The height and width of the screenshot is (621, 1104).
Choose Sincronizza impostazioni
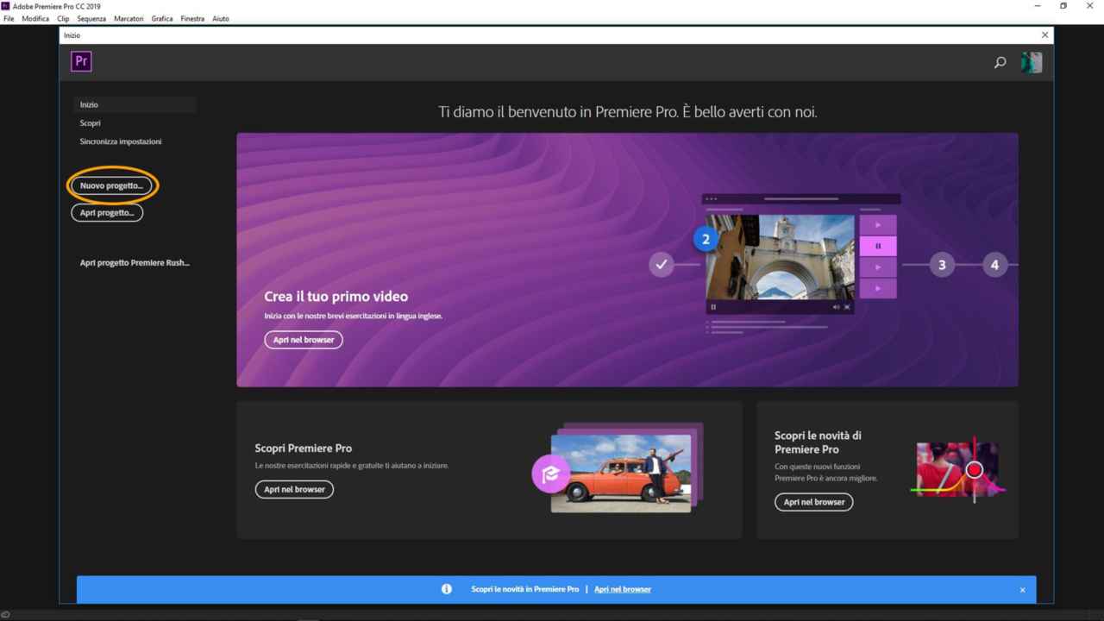(x=121, y=141)
